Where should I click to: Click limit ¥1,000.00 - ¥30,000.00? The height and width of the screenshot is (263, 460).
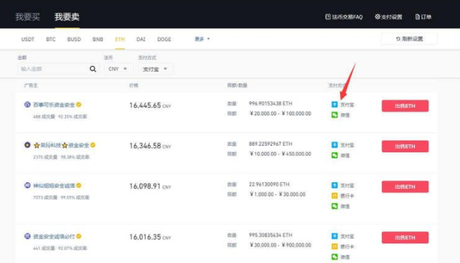click(277, 195)
